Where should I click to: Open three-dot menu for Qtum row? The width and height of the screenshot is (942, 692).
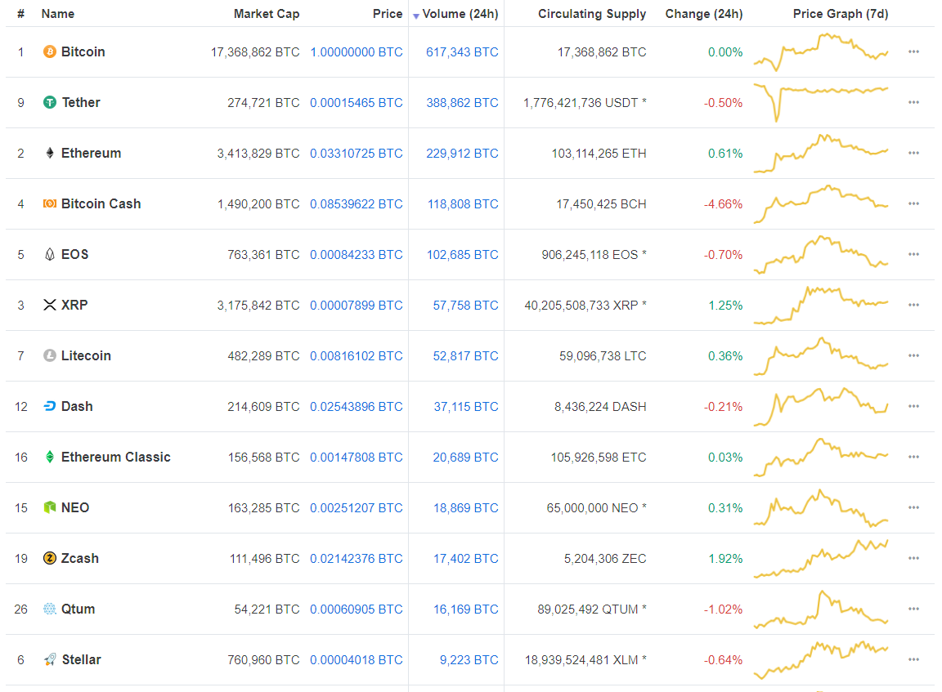pyautogui.click(x=913, y=609)
